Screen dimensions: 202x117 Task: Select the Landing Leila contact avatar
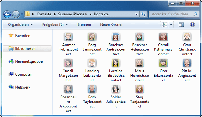pyautogui.click(x=92, y=63)
